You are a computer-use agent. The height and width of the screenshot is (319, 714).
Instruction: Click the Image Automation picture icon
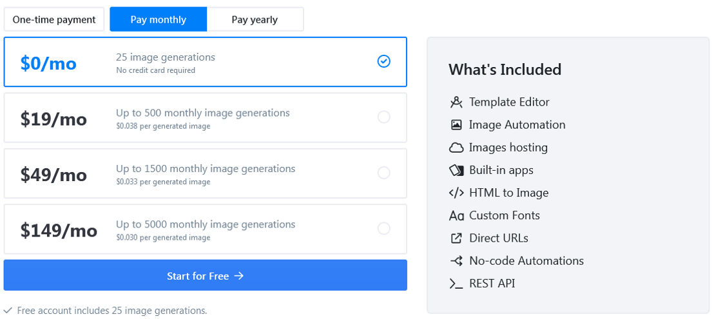[x=456, y=124]
